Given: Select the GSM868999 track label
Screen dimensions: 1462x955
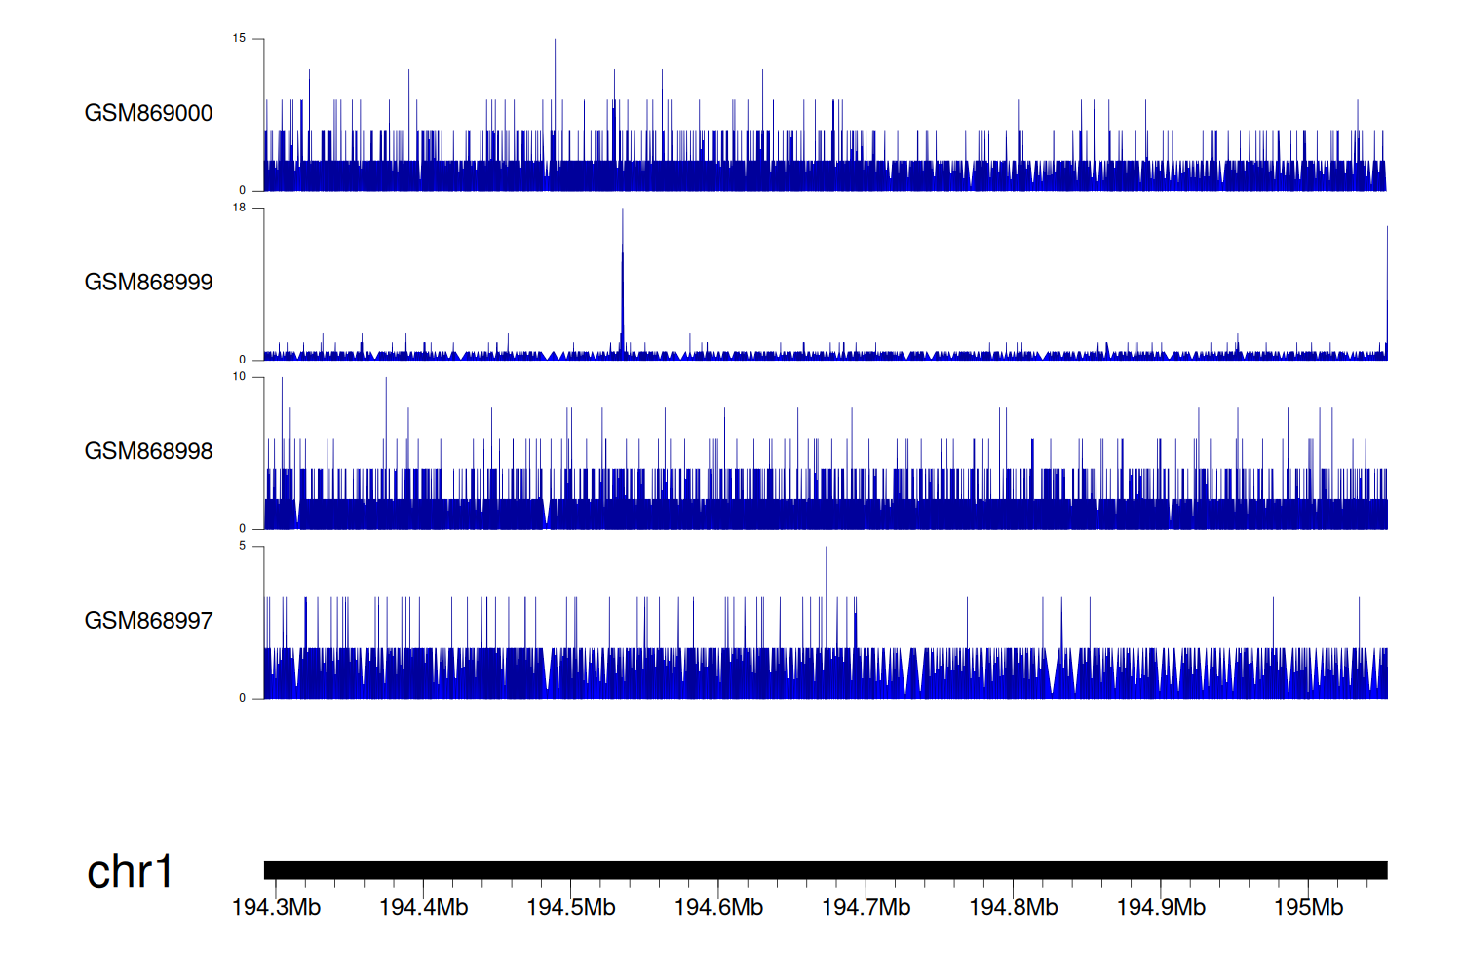Looking at the screenshot, I should (x=148, y=283).
